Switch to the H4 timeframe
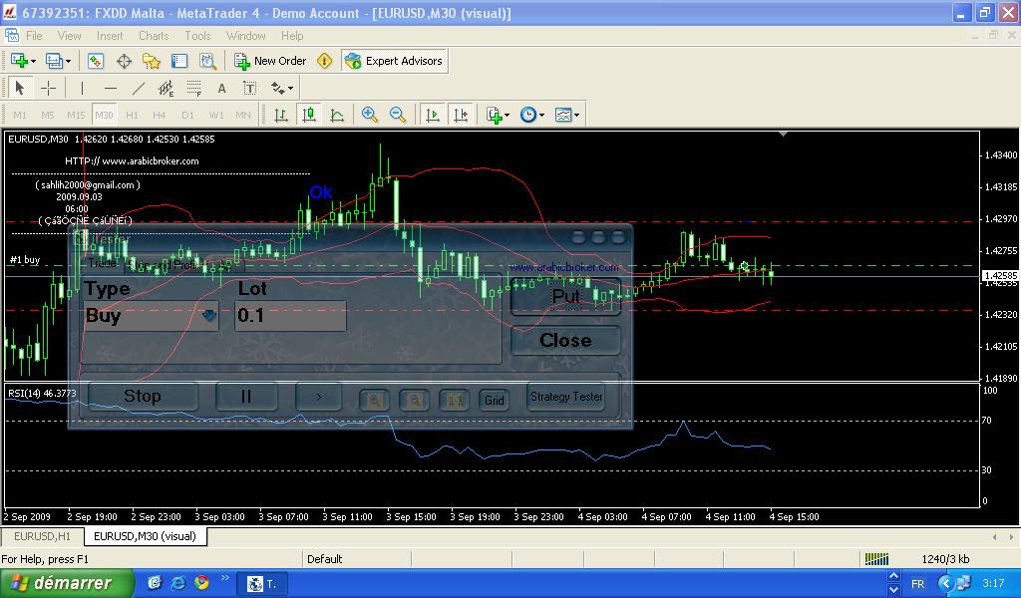 [x=160, y=116]
